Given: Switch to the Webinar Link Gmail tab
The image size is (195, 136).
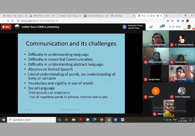Looking at the screenshot, I should tap(15, 16).
